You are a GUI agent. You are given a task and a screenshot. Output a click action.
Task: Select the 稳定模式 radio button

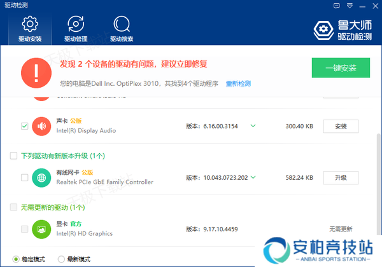[x=16, y=259]
